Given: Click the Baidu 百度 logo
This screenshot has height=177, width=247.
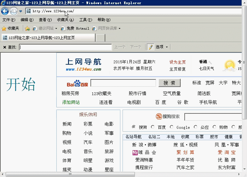Looking at the screenshot, I should 78,83.
